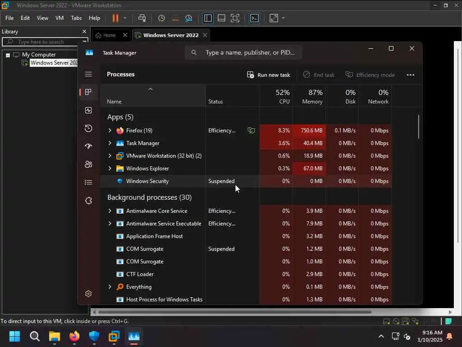The image size is (462, 347).
Task: Click the search icon in guest taskbar
Action: [x=34, y=336]
